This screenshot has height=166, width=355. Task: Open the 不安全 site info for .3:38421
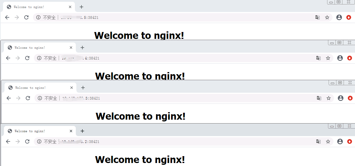pos(48,98)
